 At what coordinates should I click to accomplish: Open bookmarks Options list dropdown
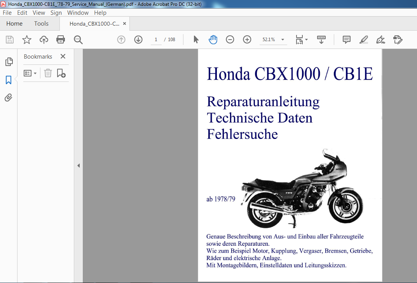[30, 73]
